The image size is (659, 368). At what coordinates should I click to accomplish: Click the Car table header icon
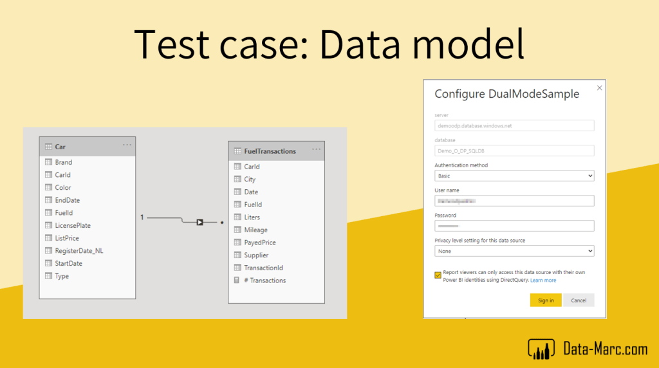[x=48, y=147]
